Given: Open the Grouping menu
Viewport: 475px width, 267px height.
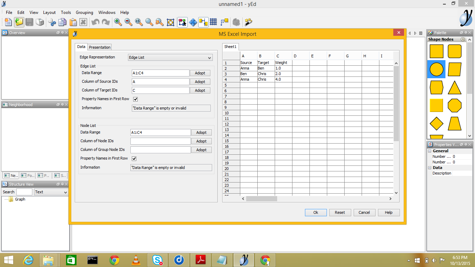Looking at the screenshot, I should (x=84, y=13).
